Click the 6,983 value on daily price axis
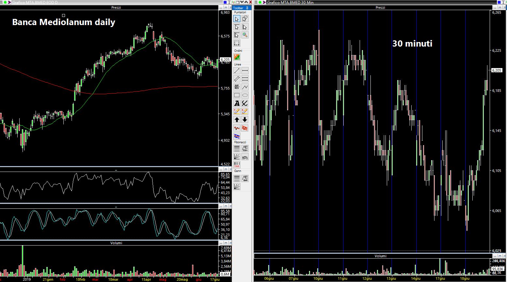The height and width of the screenshot is (282, 507). pyautogui.click(x=225, y=12)
